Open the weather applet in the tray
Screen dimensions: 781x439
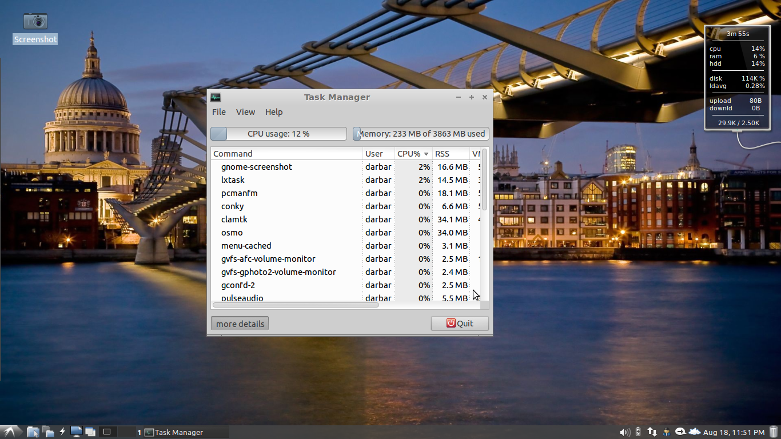pyautogui.click(x=694, y=432)
